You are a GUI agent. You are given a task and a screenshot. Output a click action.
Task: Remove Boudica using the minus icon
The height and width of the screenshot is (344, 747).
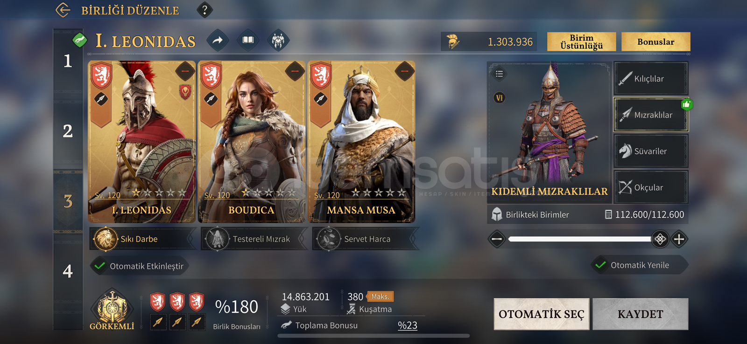(x=295, y=71)
